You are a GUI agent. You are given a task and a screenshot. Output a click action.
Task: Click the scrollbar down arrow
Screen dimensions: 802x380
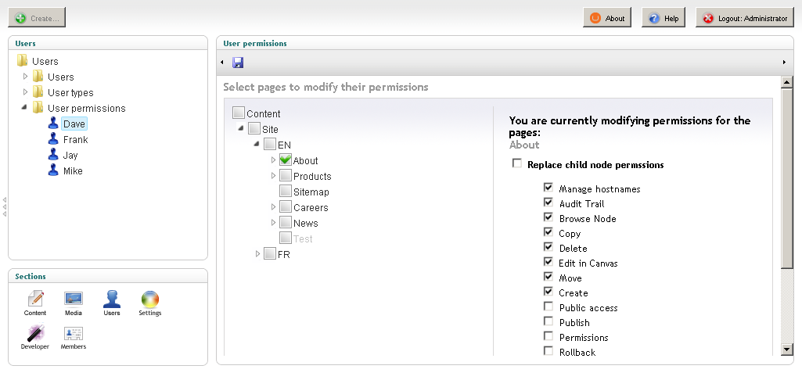(x=787, y=350)
